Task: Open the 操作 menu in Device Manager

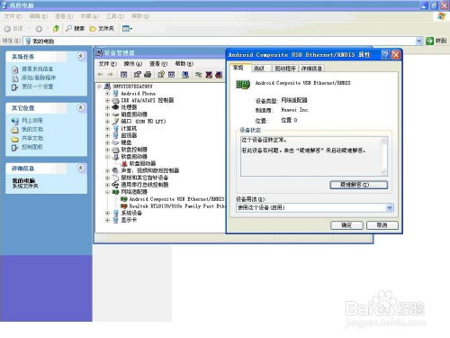Action: pyautogui.click(x=133, y=63)
